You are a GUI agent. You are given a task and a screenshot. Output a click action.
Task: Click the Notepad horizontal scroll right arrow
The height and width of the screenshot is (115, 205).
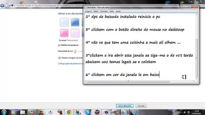(x=194, y=81)
